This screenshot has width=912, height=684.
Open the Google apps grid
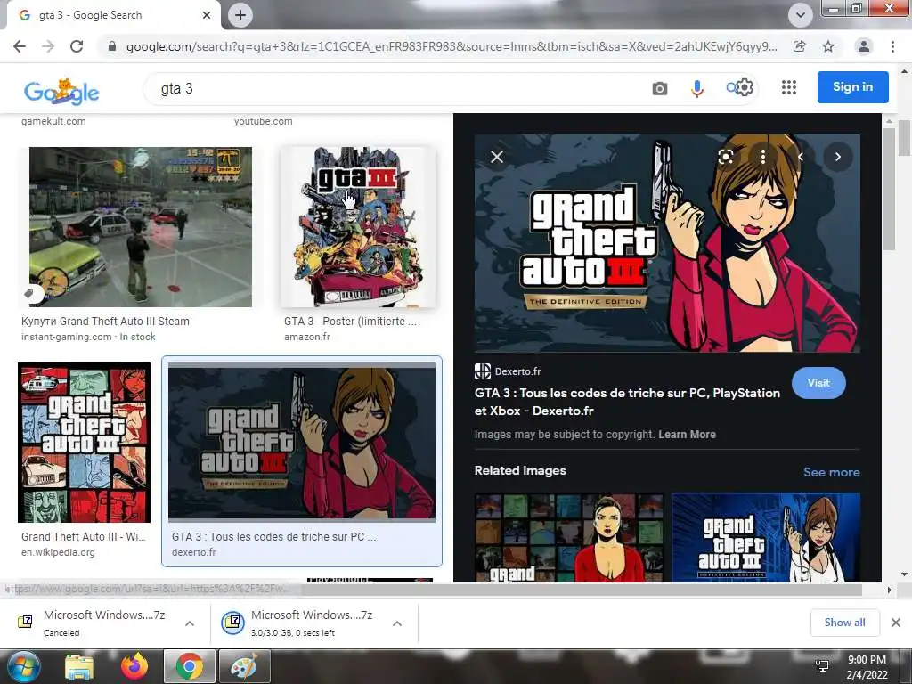[789, 87]
